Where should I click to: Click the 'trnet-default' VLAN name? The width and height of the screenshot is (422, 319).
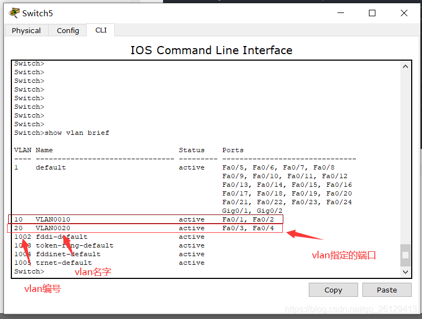[x=64, y=263]
